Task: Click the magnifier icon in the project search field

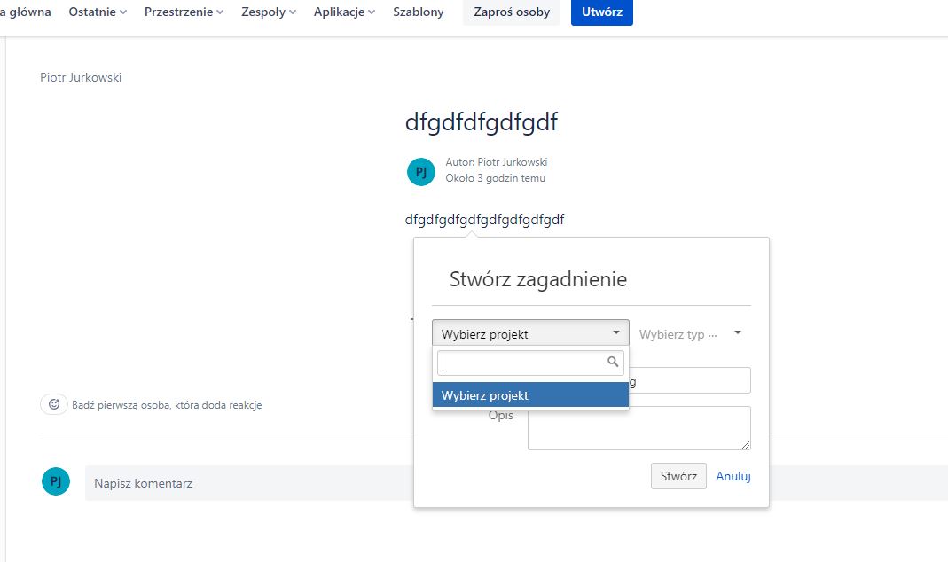Action: 612,362
